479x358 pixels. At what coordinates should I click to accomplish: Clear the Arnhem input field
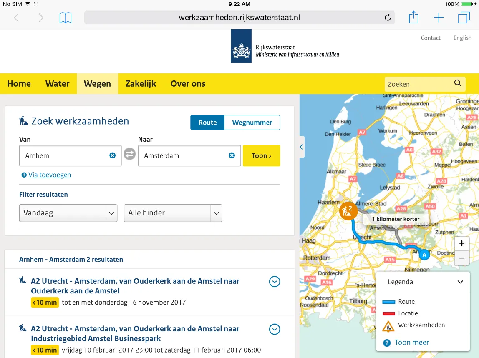coord(112,155)
